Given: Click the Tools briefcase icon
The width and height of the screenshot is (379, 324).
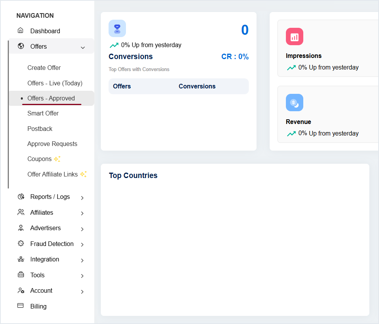Looking at the screenshot, I should pos(21,275).
